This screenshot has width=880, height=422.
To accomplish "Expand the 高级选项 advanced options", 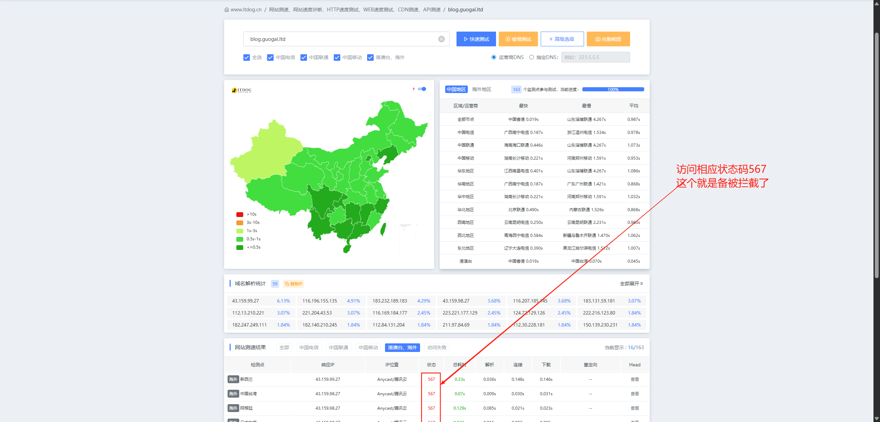I will 562,39.
